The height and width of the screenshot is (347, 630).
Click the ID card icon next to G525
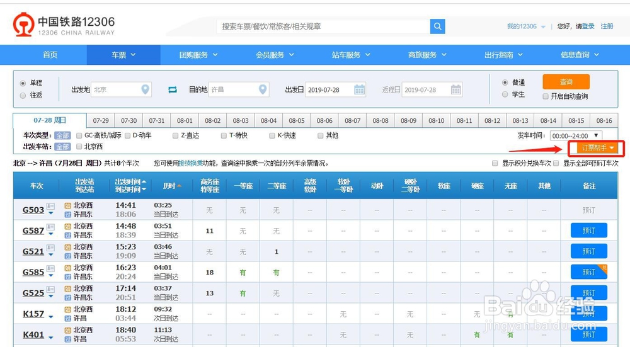pyautogui.click(x=50, y=290)
